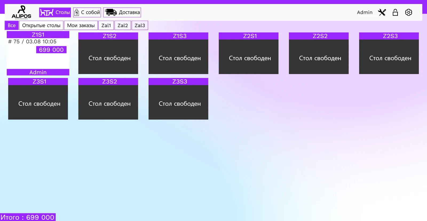Click the ALIPOS logo
Screen dimensions: 427x221
pyautogui.click(x=21, y=12)
